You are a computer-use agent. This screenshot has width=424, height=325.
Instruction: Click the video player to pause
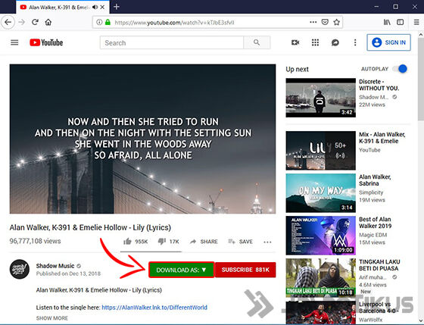point(142,139)
